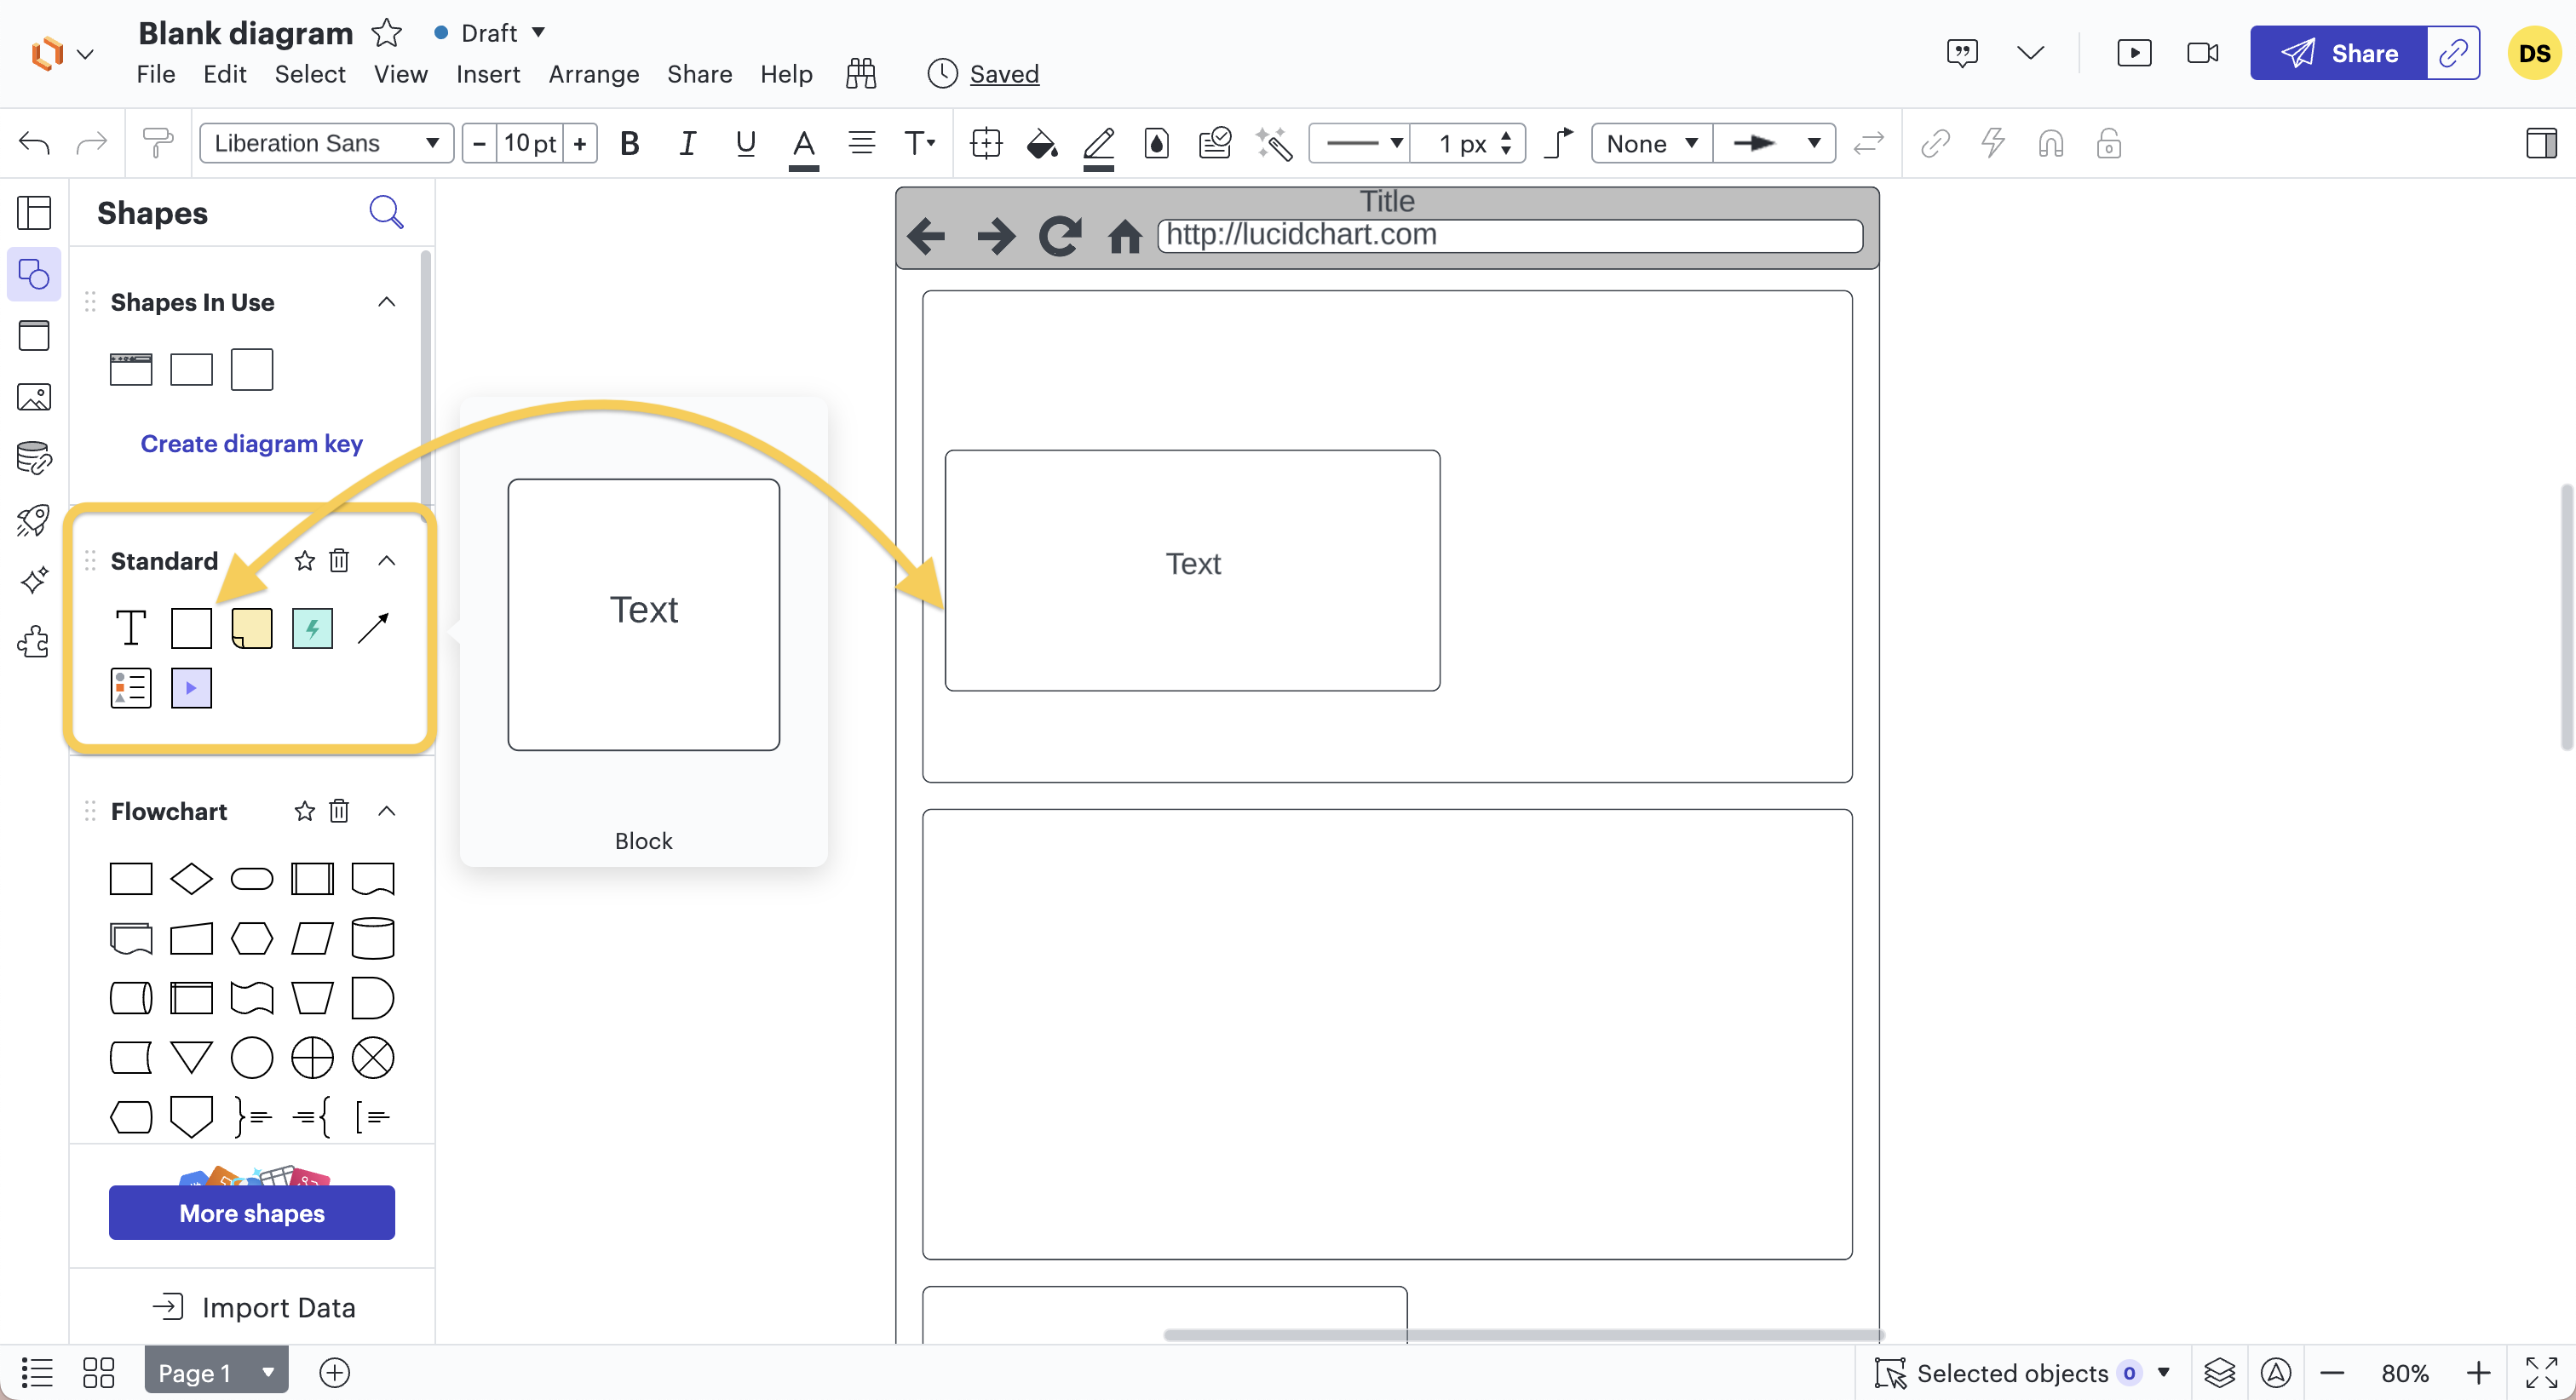This screenshot has height=1400, width=2576.
Task: Click the diamond decision flowchart shape
Action: click(x=191, y=879)
